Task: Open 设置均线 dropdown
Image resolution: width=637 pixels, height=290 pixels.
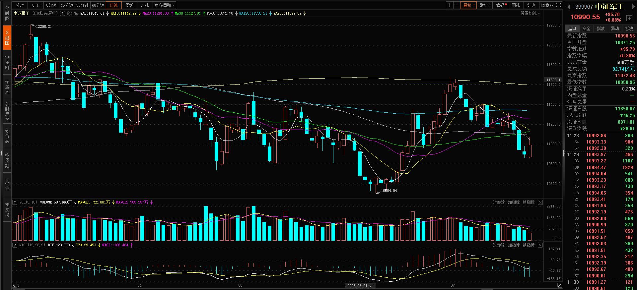Action: (x=530, y=14)
